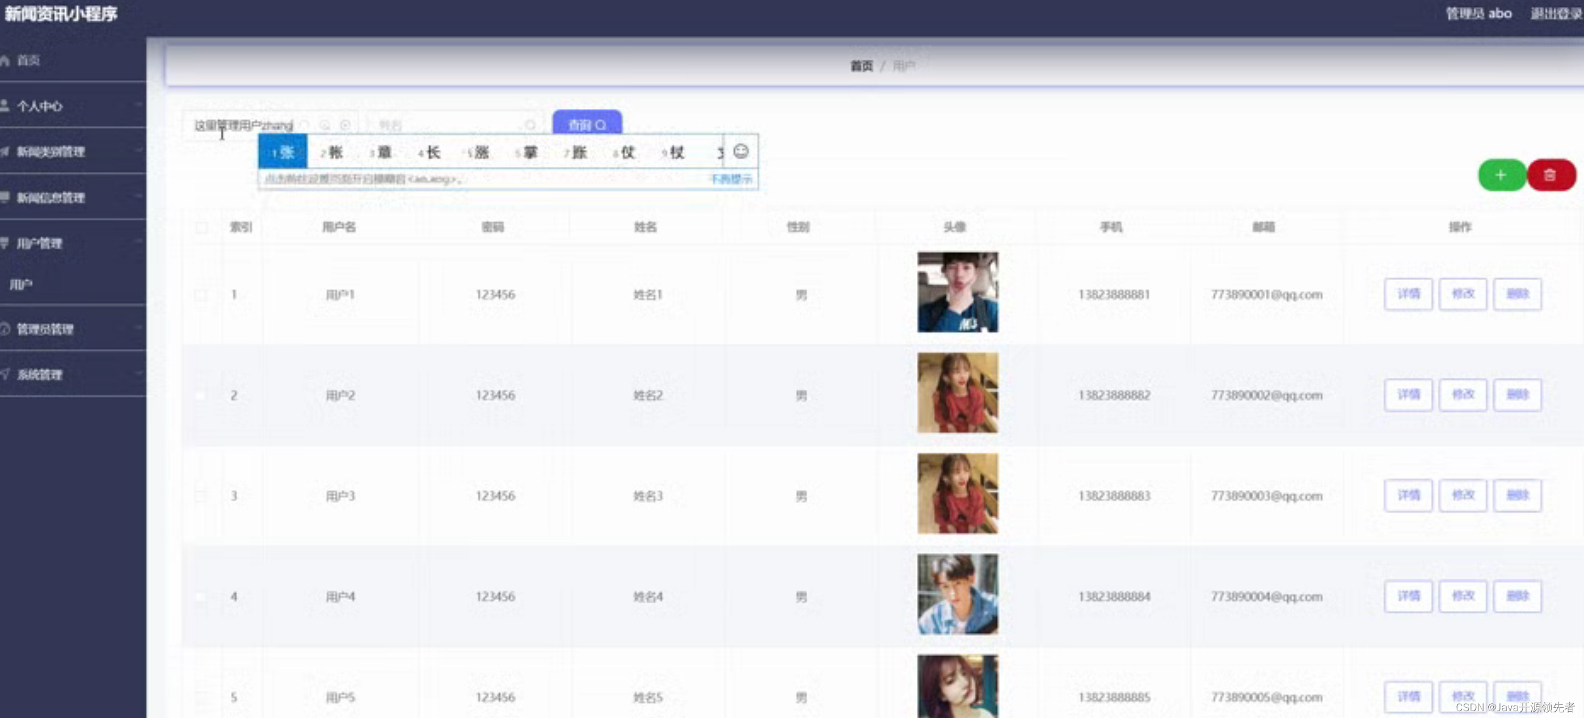Click 退出登录 to log out

1556,14
